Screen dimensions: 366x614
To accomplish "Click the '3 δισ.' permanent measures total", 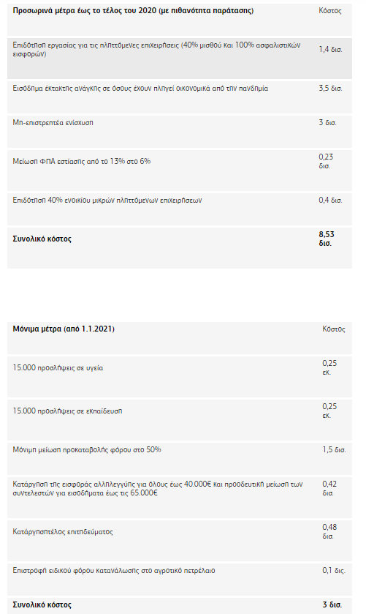I will pos(332,604).
